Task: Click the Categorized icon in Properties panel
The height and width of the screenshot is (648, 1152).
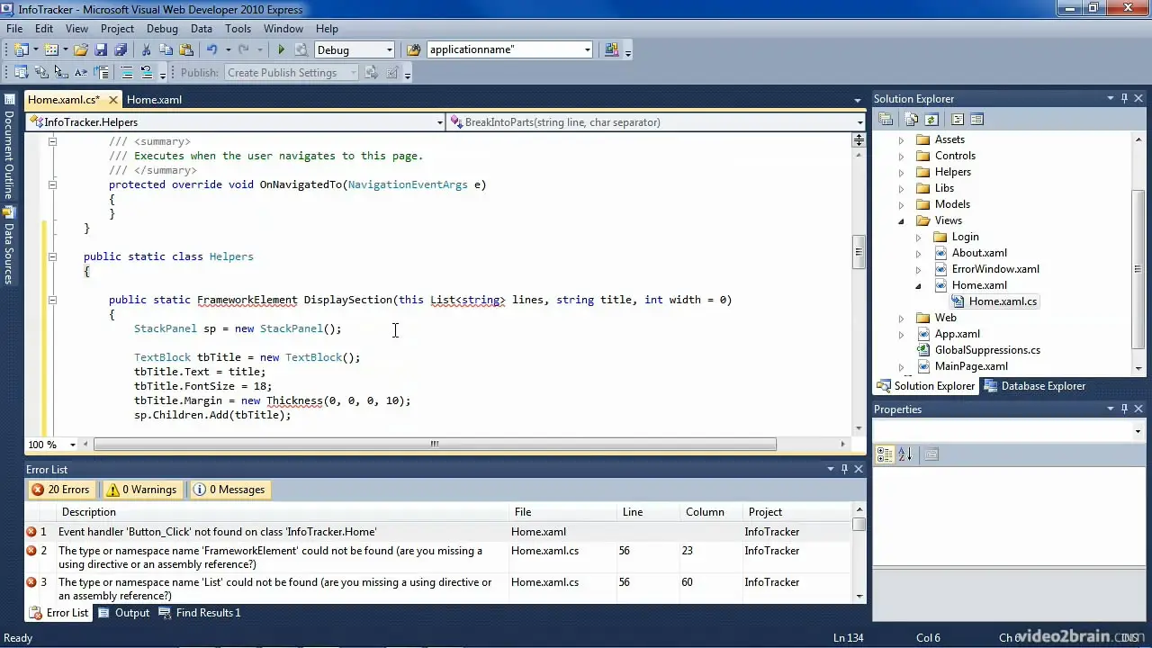Action: pyautogui.click(x=885, y=454)
